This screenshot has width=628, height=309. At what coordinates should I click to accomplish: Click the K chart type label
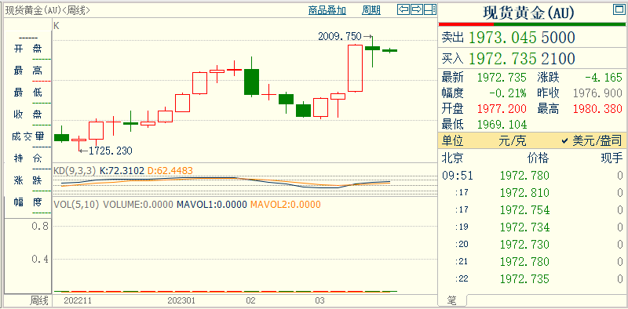[x=57, y=26]
